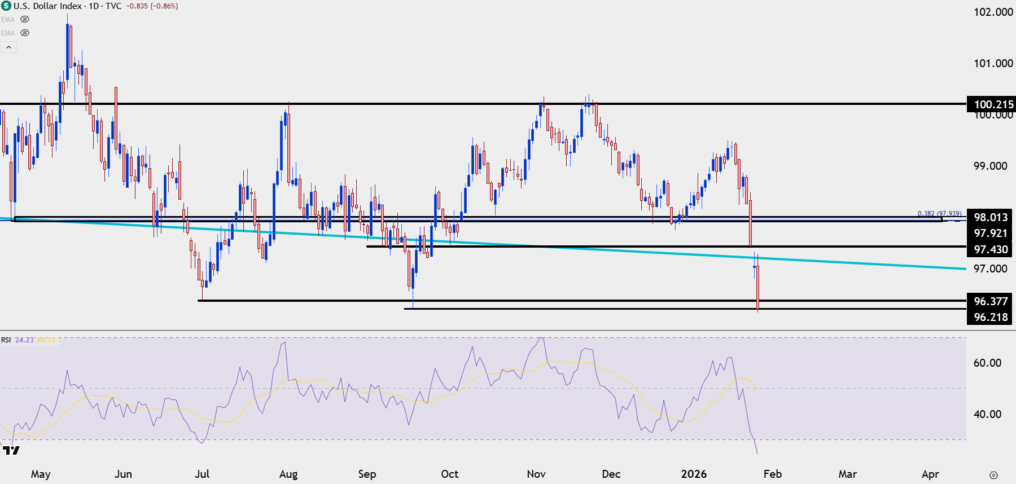Click the 96.377 price level label
Image resolution: width=1016 pixels, height=484 pixels.
click(x=991, y=301)
